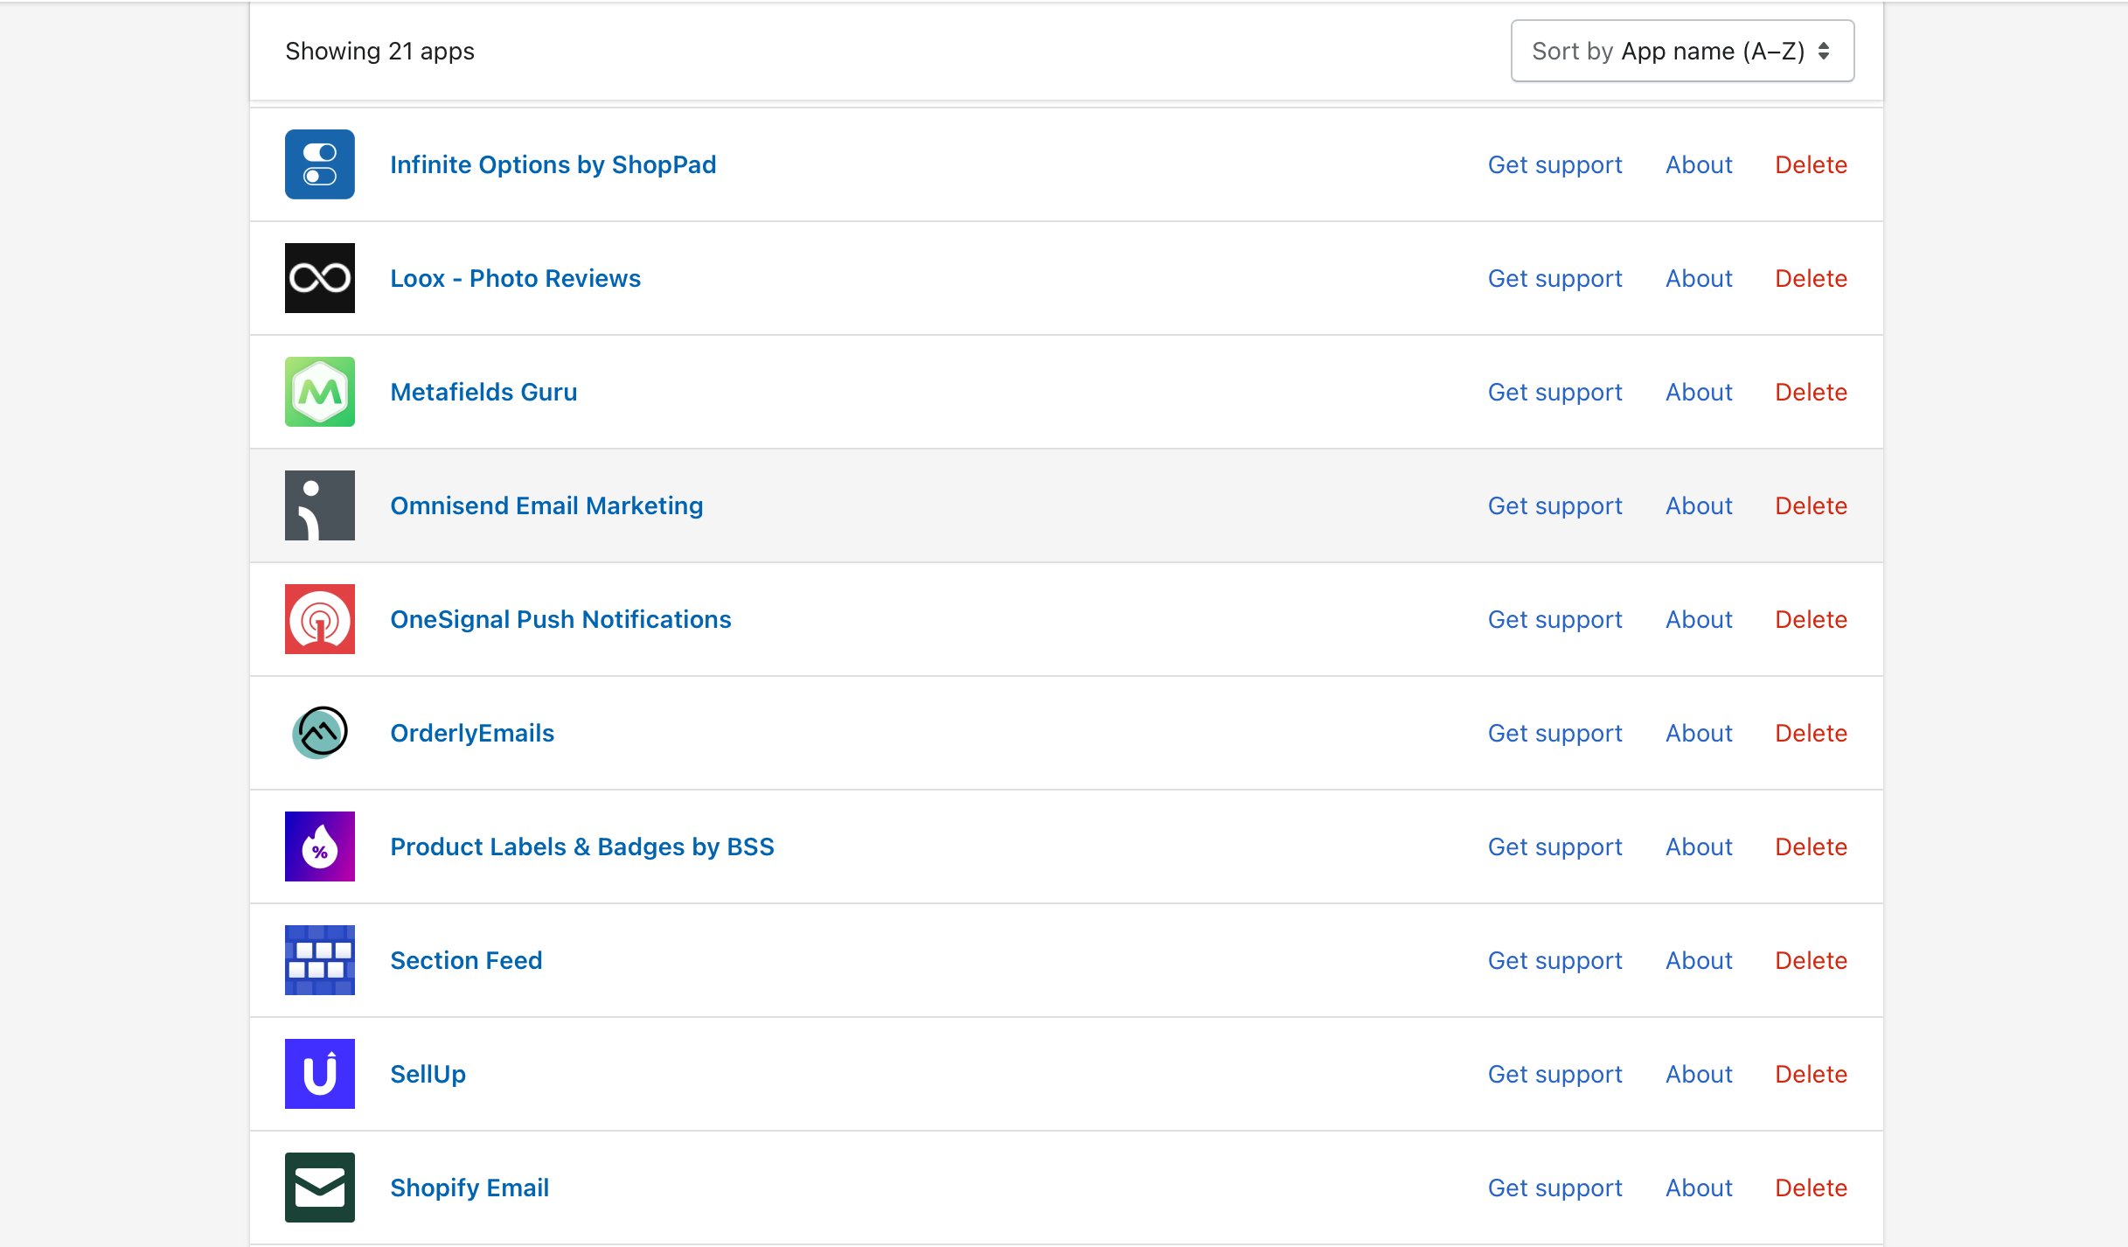This screenshot has width=2128, height=1247.
Task: Get support for Metafields Guru
Action: 1555,392
